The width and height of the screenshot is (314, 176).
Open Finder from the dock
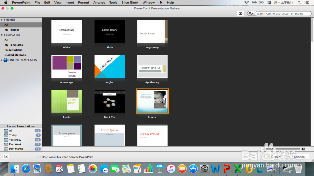pos(15,169)
